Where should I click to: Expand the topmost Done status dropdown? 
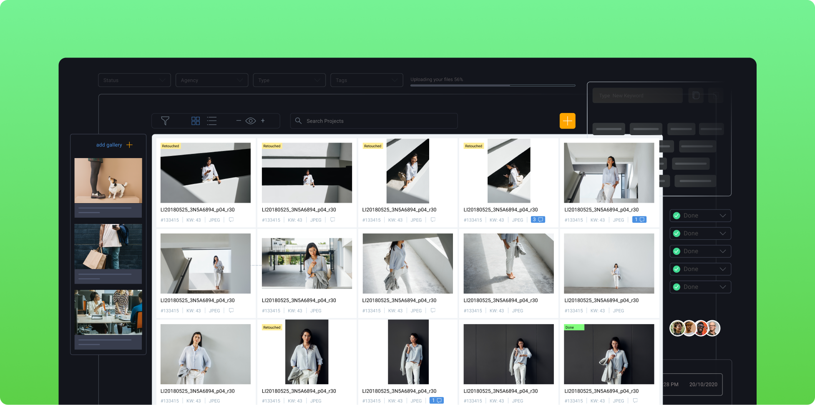(x=700, y=216)
